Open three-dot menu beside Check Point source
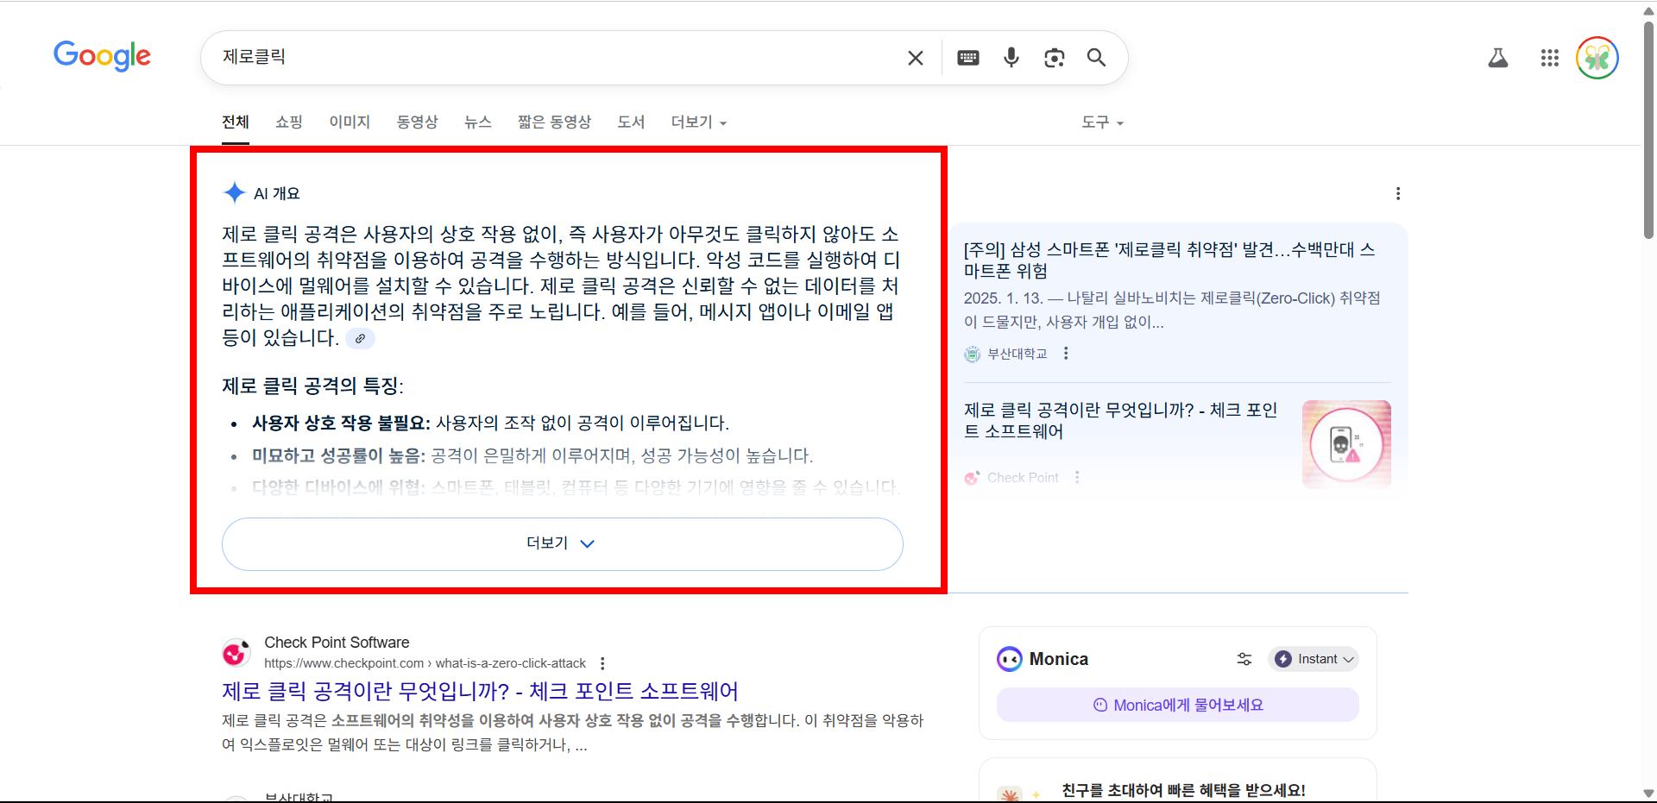1657x803 pixels. point(1077,477)
